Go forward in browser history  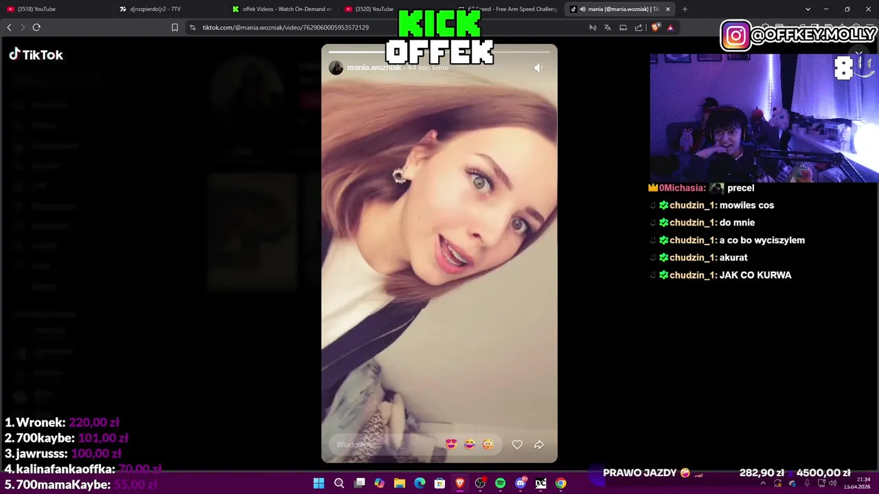(x=23, y=27)
